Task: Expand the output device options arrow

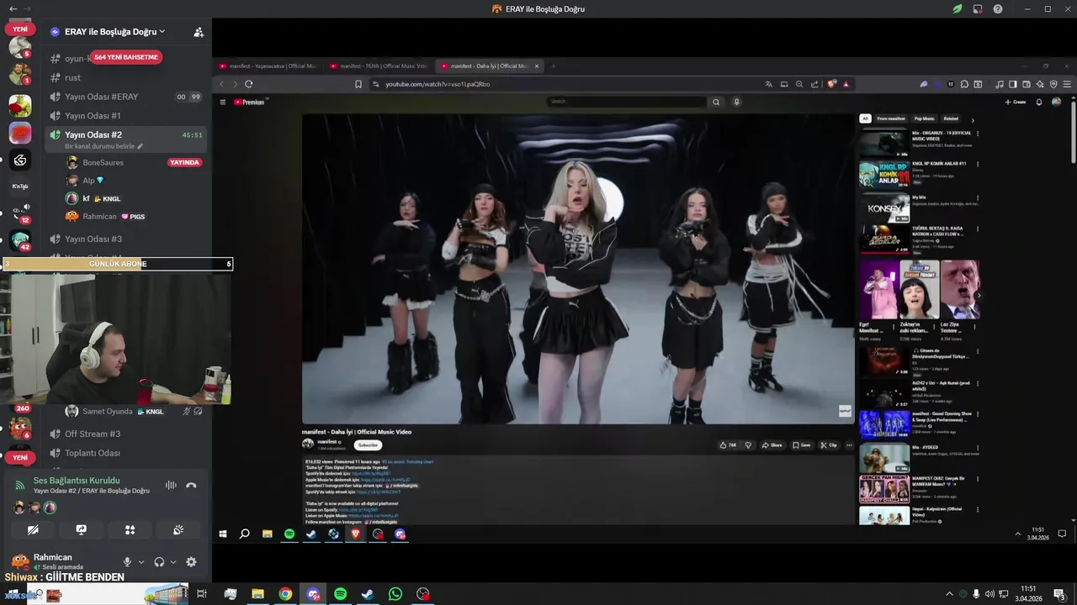Action: click(x=173, y=562)
